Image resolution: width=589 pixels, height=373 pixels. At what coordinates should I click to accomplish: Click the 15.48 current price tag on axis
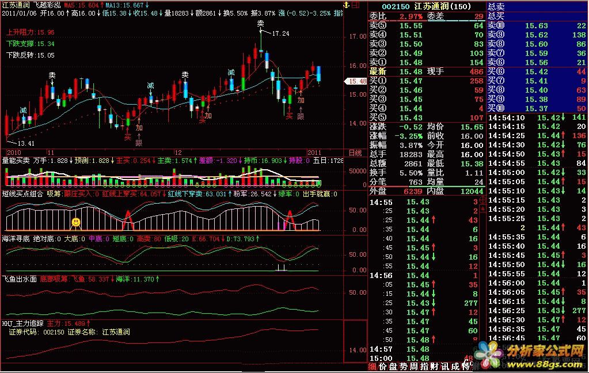pos(355,81)
